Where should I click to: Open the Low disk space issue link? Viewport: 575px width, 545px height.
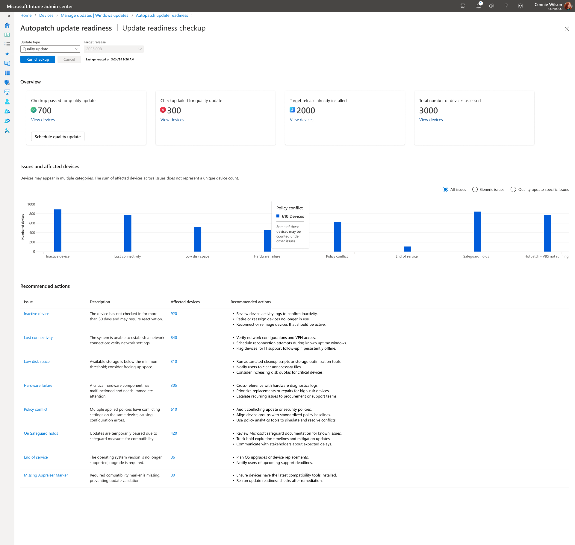tap(37, 362)
